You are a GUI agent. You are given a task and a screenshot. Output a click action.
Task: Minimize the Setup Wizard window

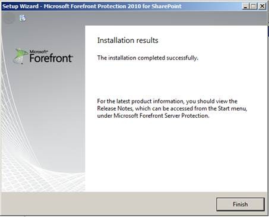pyautogui.click(x=245, y=7)
